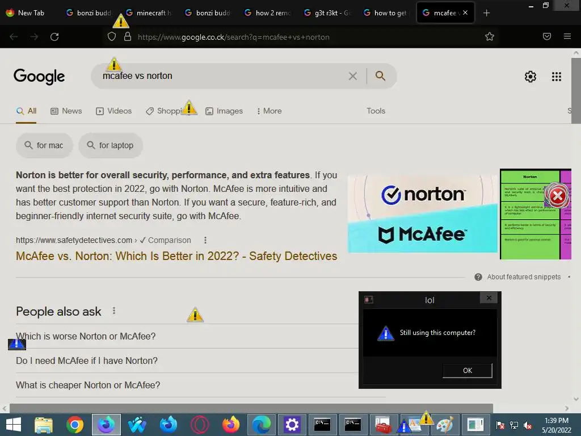Open the first command prompt taskbar window
581x436 pixels.
click(x=322, y=425)
